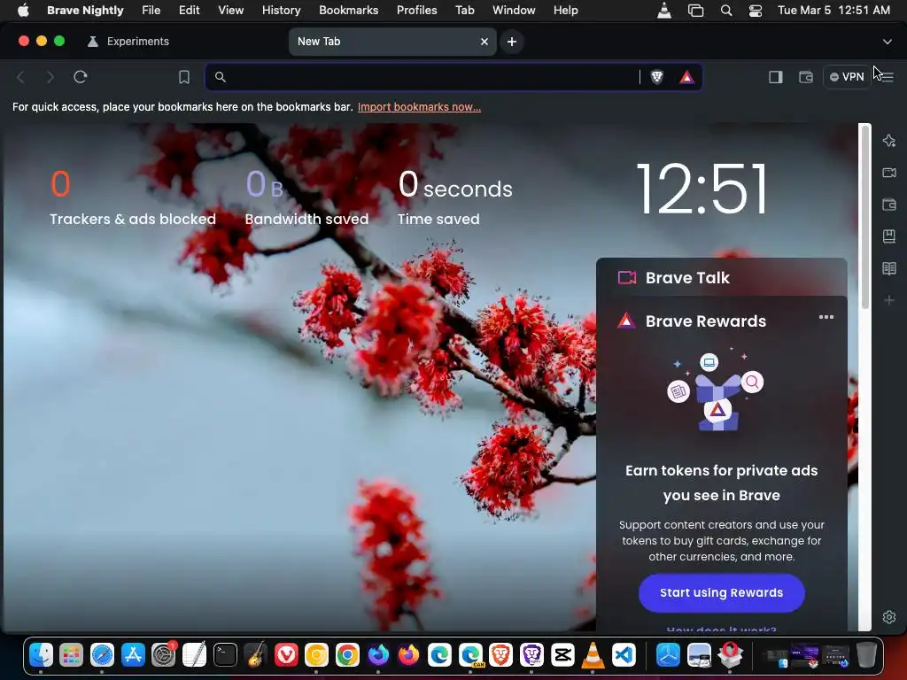Open Finder from the Dock
Screen dimensions: 907x680
[41, 655]
